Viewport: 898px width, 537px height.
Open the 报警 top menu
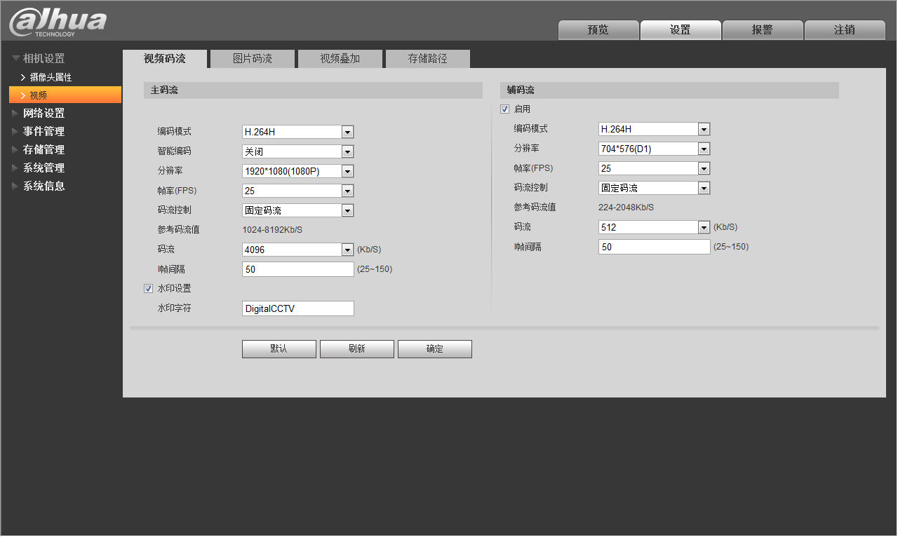pyautogui.click(x=763, y=30)
